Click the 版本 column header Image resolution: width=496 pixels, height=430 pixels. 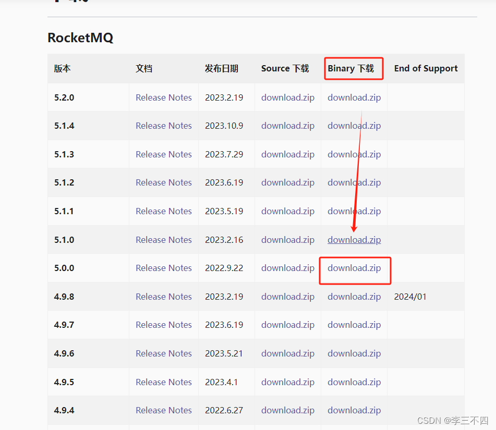coord(62,68)
